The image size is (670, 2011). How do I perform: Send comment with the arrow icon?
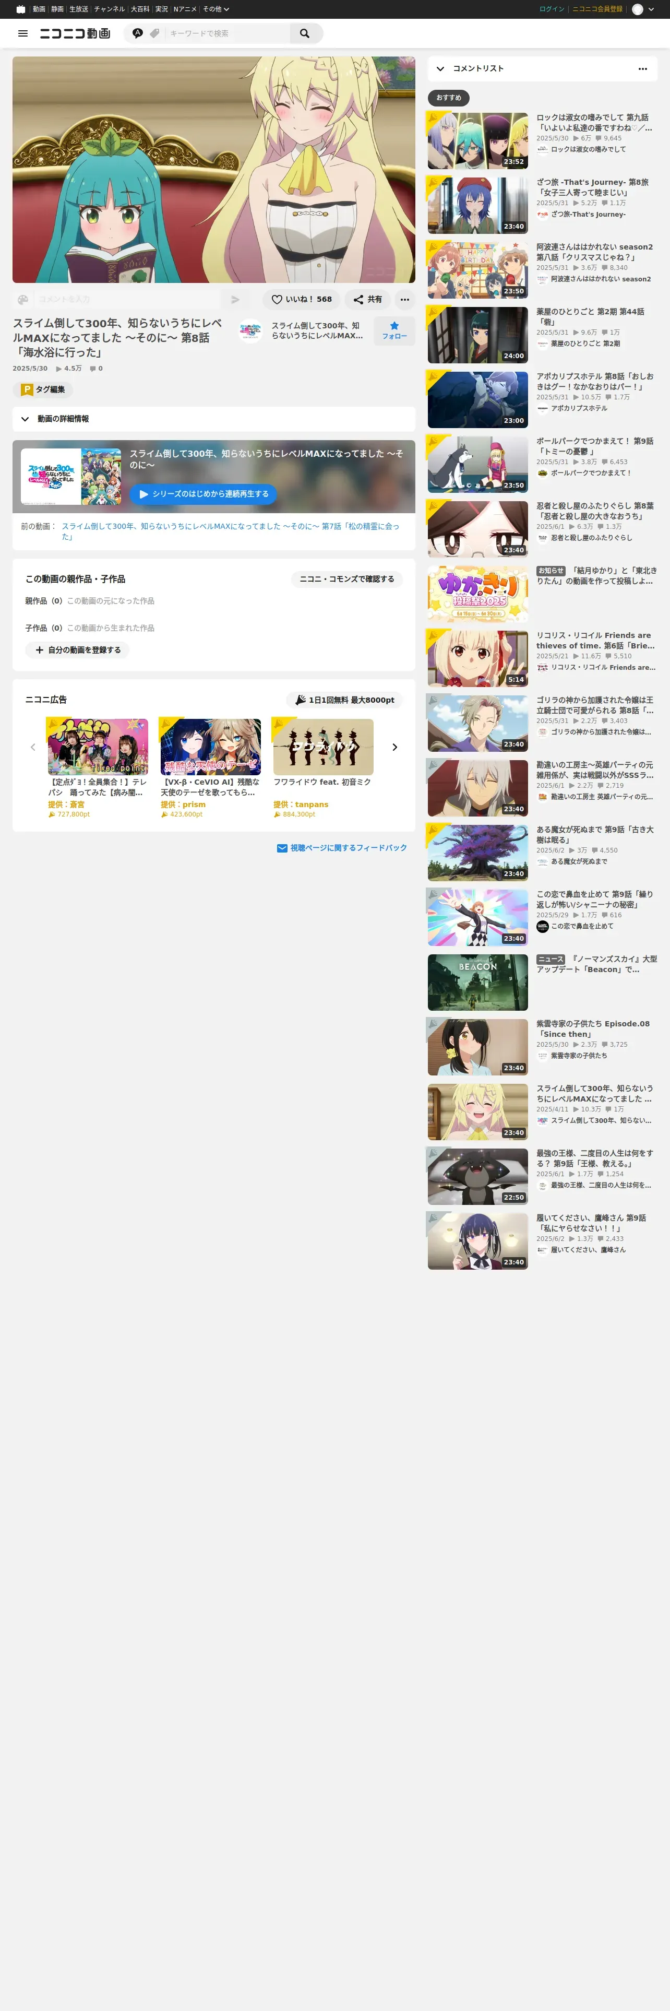pyautogui.click(x=235, y=299)
